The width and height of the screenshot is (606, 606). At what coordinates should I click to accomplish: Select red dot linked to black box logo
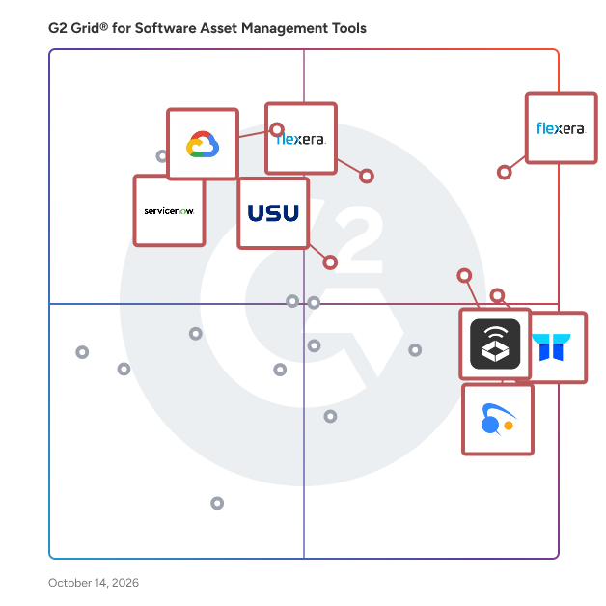click(464, 276)
